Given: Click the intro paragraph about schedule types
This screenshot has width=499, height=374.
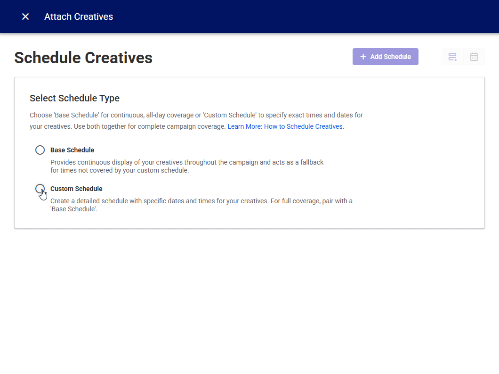Looking at the screenshot, I should point(196,115).
